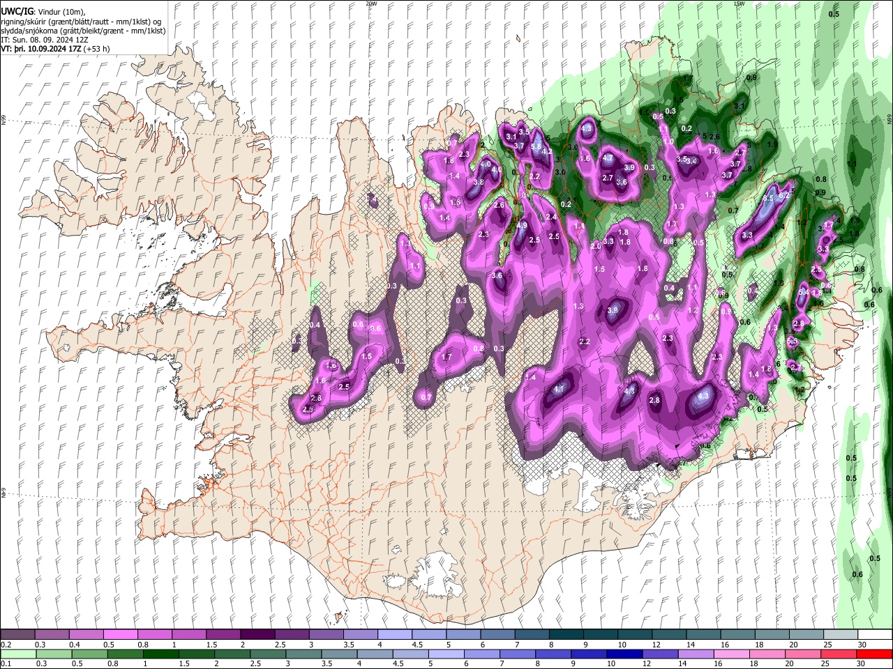Image resolution: width=893 pixels, height=669 pixels.
Task: Click the palest green first swatch of the lower legend row
Action: pyautogui.click(x=19, y=654)
